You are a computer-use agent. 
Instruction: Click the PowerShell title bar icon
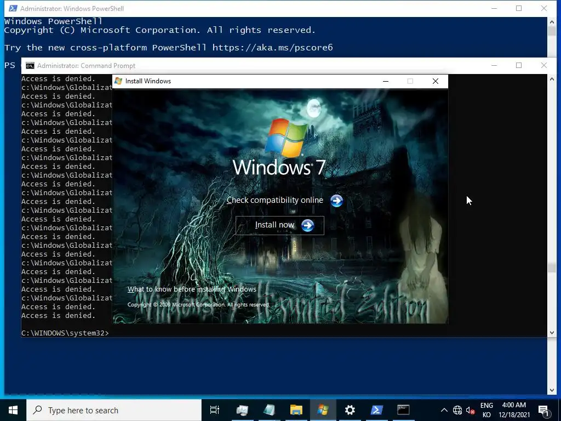[x=13, y=8]
